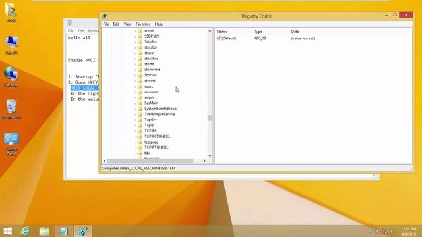Select the swenum key
This screenshot has width=422, height=237.
(152, 92)
